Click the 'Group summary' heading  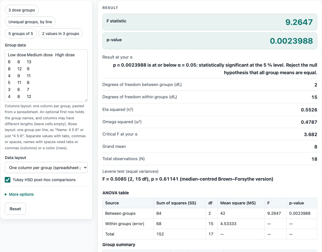(x=119, y=245)
